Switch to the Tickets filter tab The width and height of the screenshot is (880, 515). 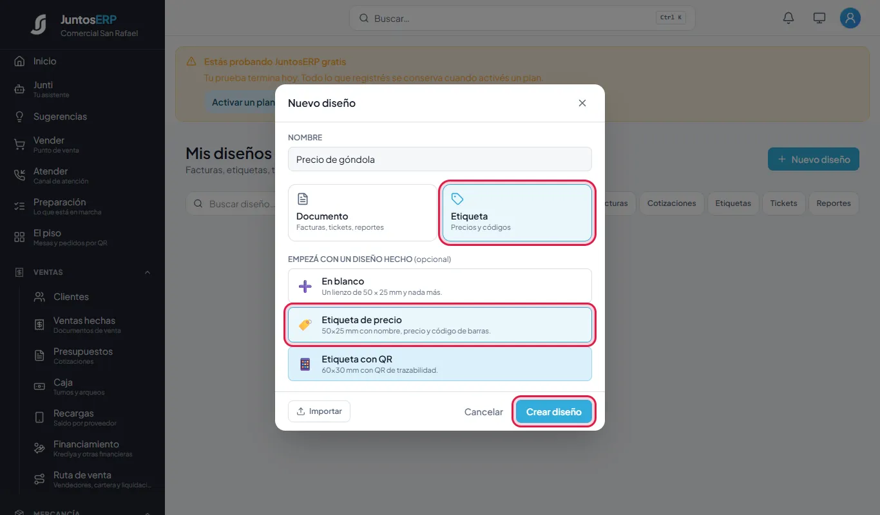click(x=783, y=203)
